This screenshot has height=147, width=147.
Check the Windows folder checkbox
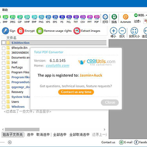(4, 107)
